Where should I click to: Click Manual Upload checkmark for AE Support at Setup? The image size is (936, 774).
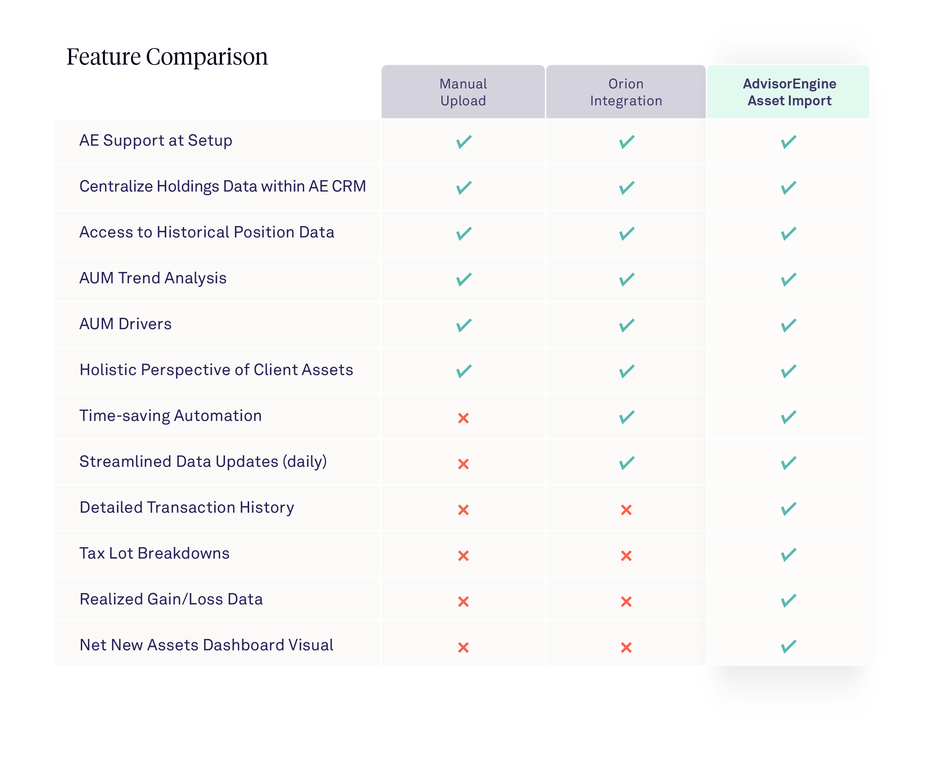tap(463, 142)
